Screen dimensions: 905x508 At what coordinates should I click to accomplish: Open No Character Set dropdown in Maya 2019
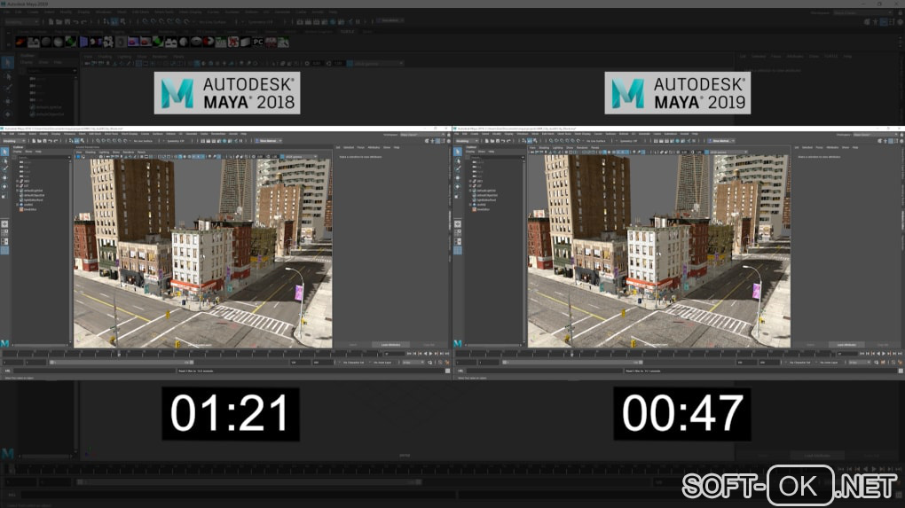(x=799, y=363)
